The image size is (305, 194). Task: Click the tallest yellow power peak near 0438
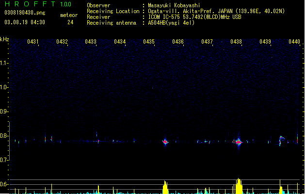coord(239,186)
